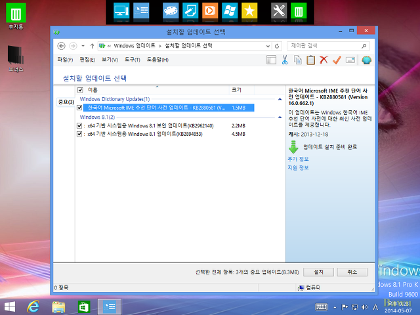
Task: Select the KB2894853 Windows 8.1 update row
Action: (169, 134)
